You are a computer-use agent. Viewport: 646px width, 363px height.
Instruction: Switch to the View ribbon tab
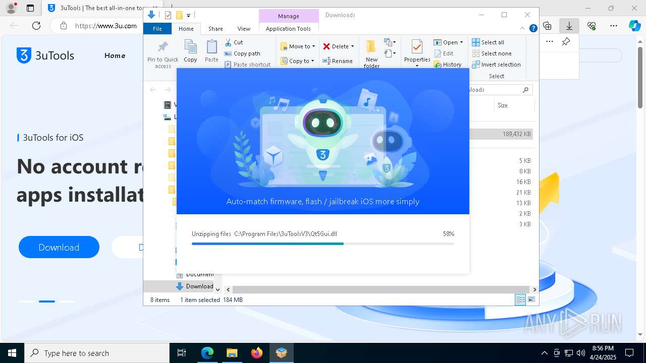pyautogui.click(x=244, y=29)
